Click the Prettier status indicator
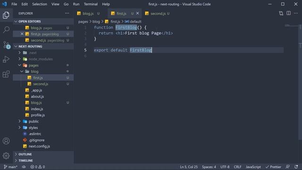The image size is (302, 170). (273, 167)
